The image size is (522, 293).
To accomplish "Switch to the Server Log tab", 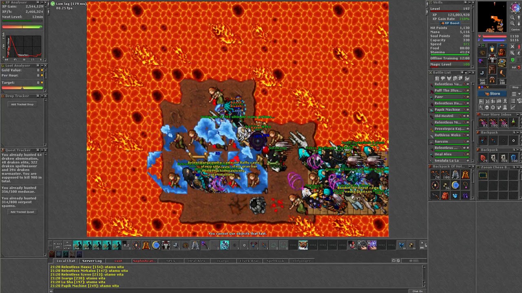I will (x=92, y=261).
